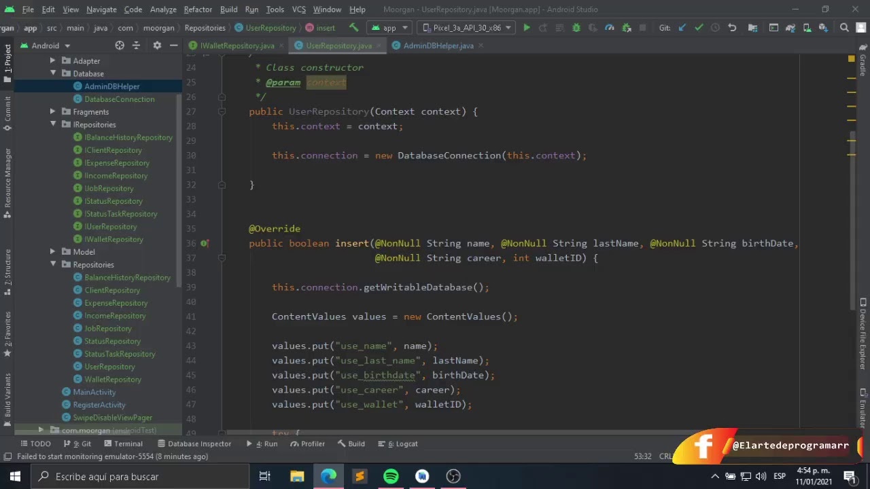Image resolution: width=870 pixels, height=489 pixels.
Task: Expand the Model folder
Action: (53, 251)
